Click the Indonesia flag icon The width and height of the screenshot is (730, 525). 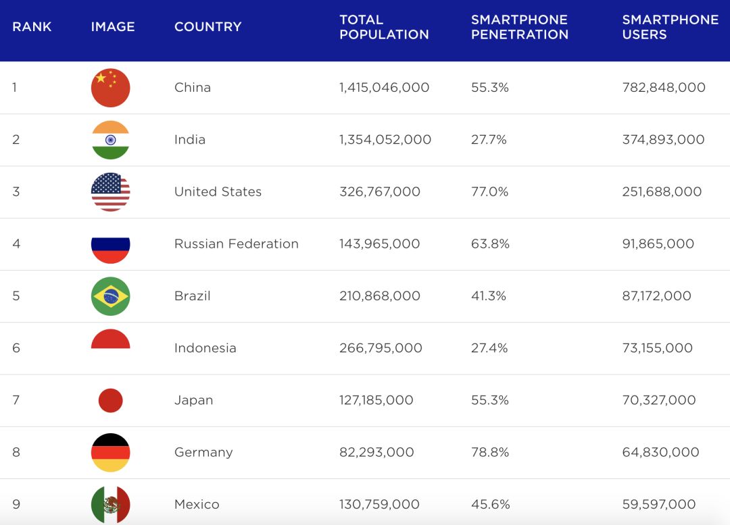pyautogui.click(x=110, y=339)
